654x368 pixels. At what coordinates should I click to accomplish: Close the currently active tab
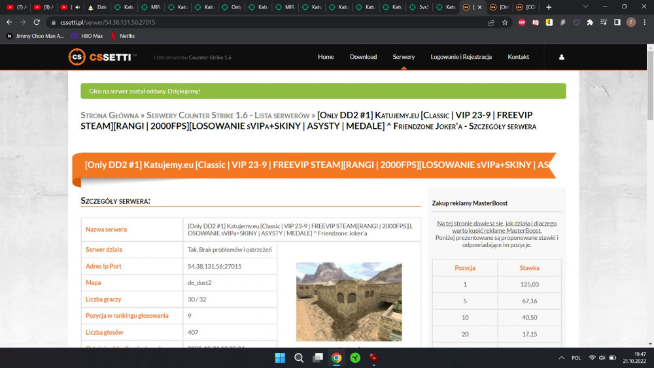pos(479,7)
